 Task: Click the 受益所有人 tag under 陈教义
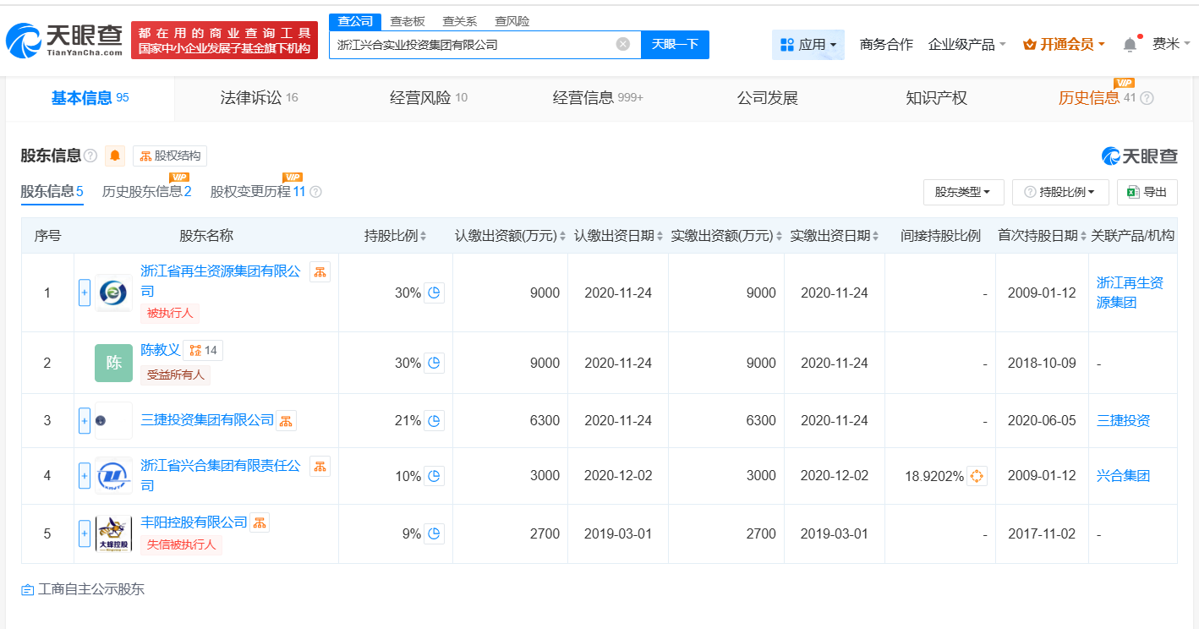pos(175,375)
